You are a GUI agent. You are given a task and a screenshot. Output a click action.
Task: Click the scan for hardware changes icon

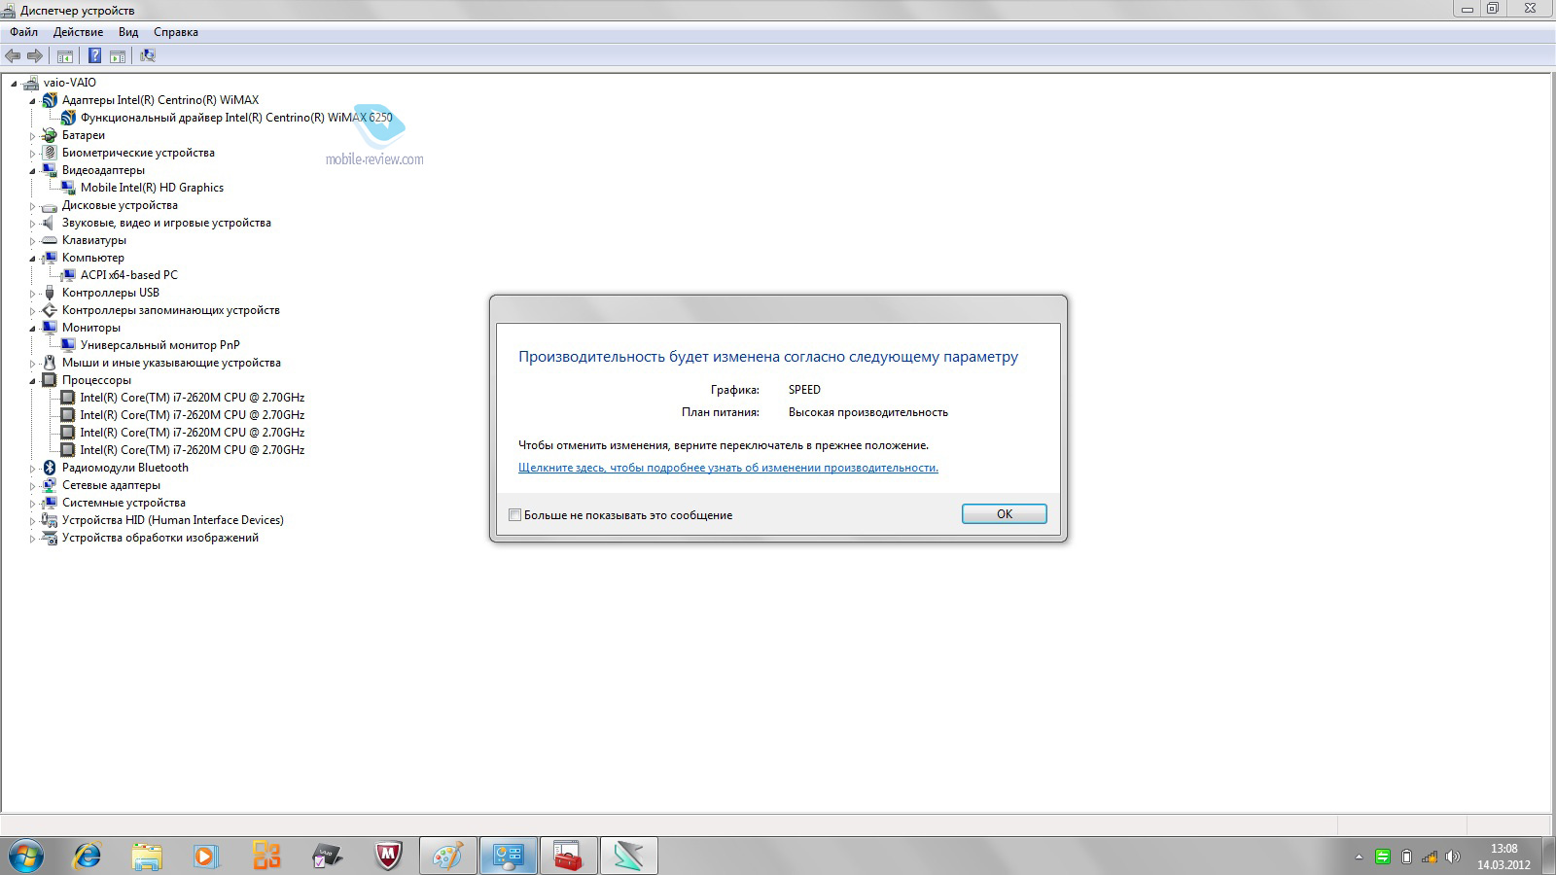click(148, 55)
